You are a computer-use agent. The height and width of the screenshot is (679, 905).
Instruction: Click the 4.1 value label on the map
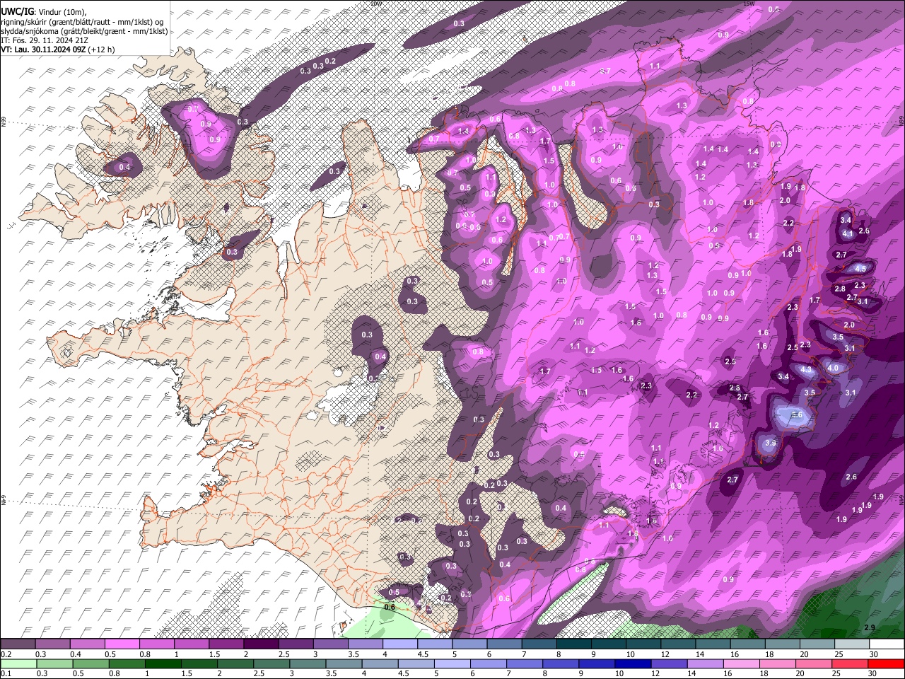(x=848, y=233)
